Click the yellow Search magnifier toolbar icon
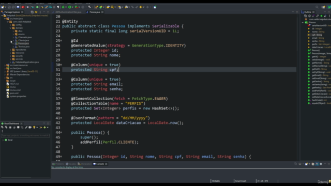Image resolution: width=331 pixels, height=186 pixels. (x=112, y=7)
